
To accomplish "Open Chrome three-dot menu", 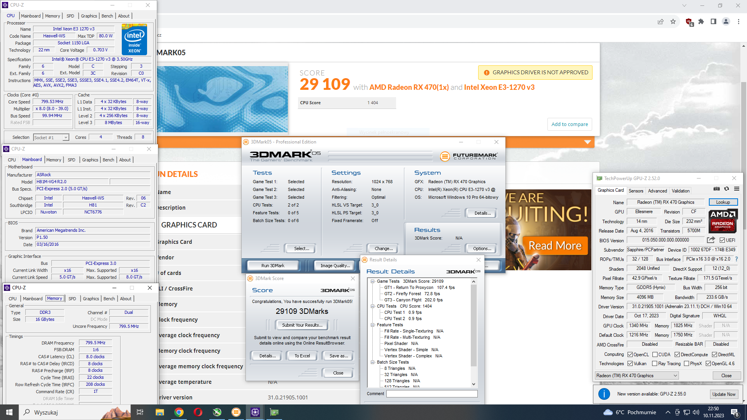I will point(738,21).
